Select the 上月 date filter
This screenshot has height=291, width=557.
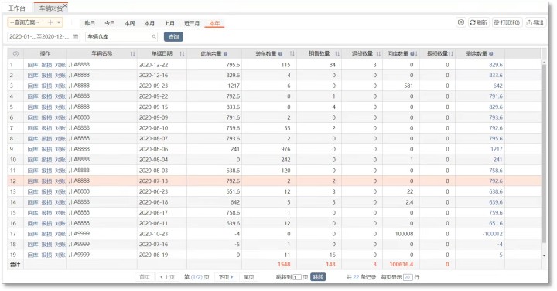(x=169, y=23)
